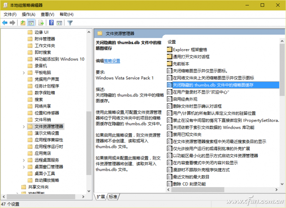
Task: Click the Filter funnel toolbar icon
Action: click(70, 23)
